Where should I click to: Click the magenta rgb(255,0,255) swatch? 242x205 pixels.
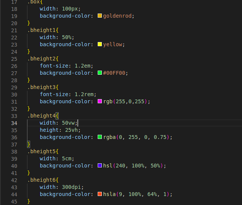click(100, 101)
